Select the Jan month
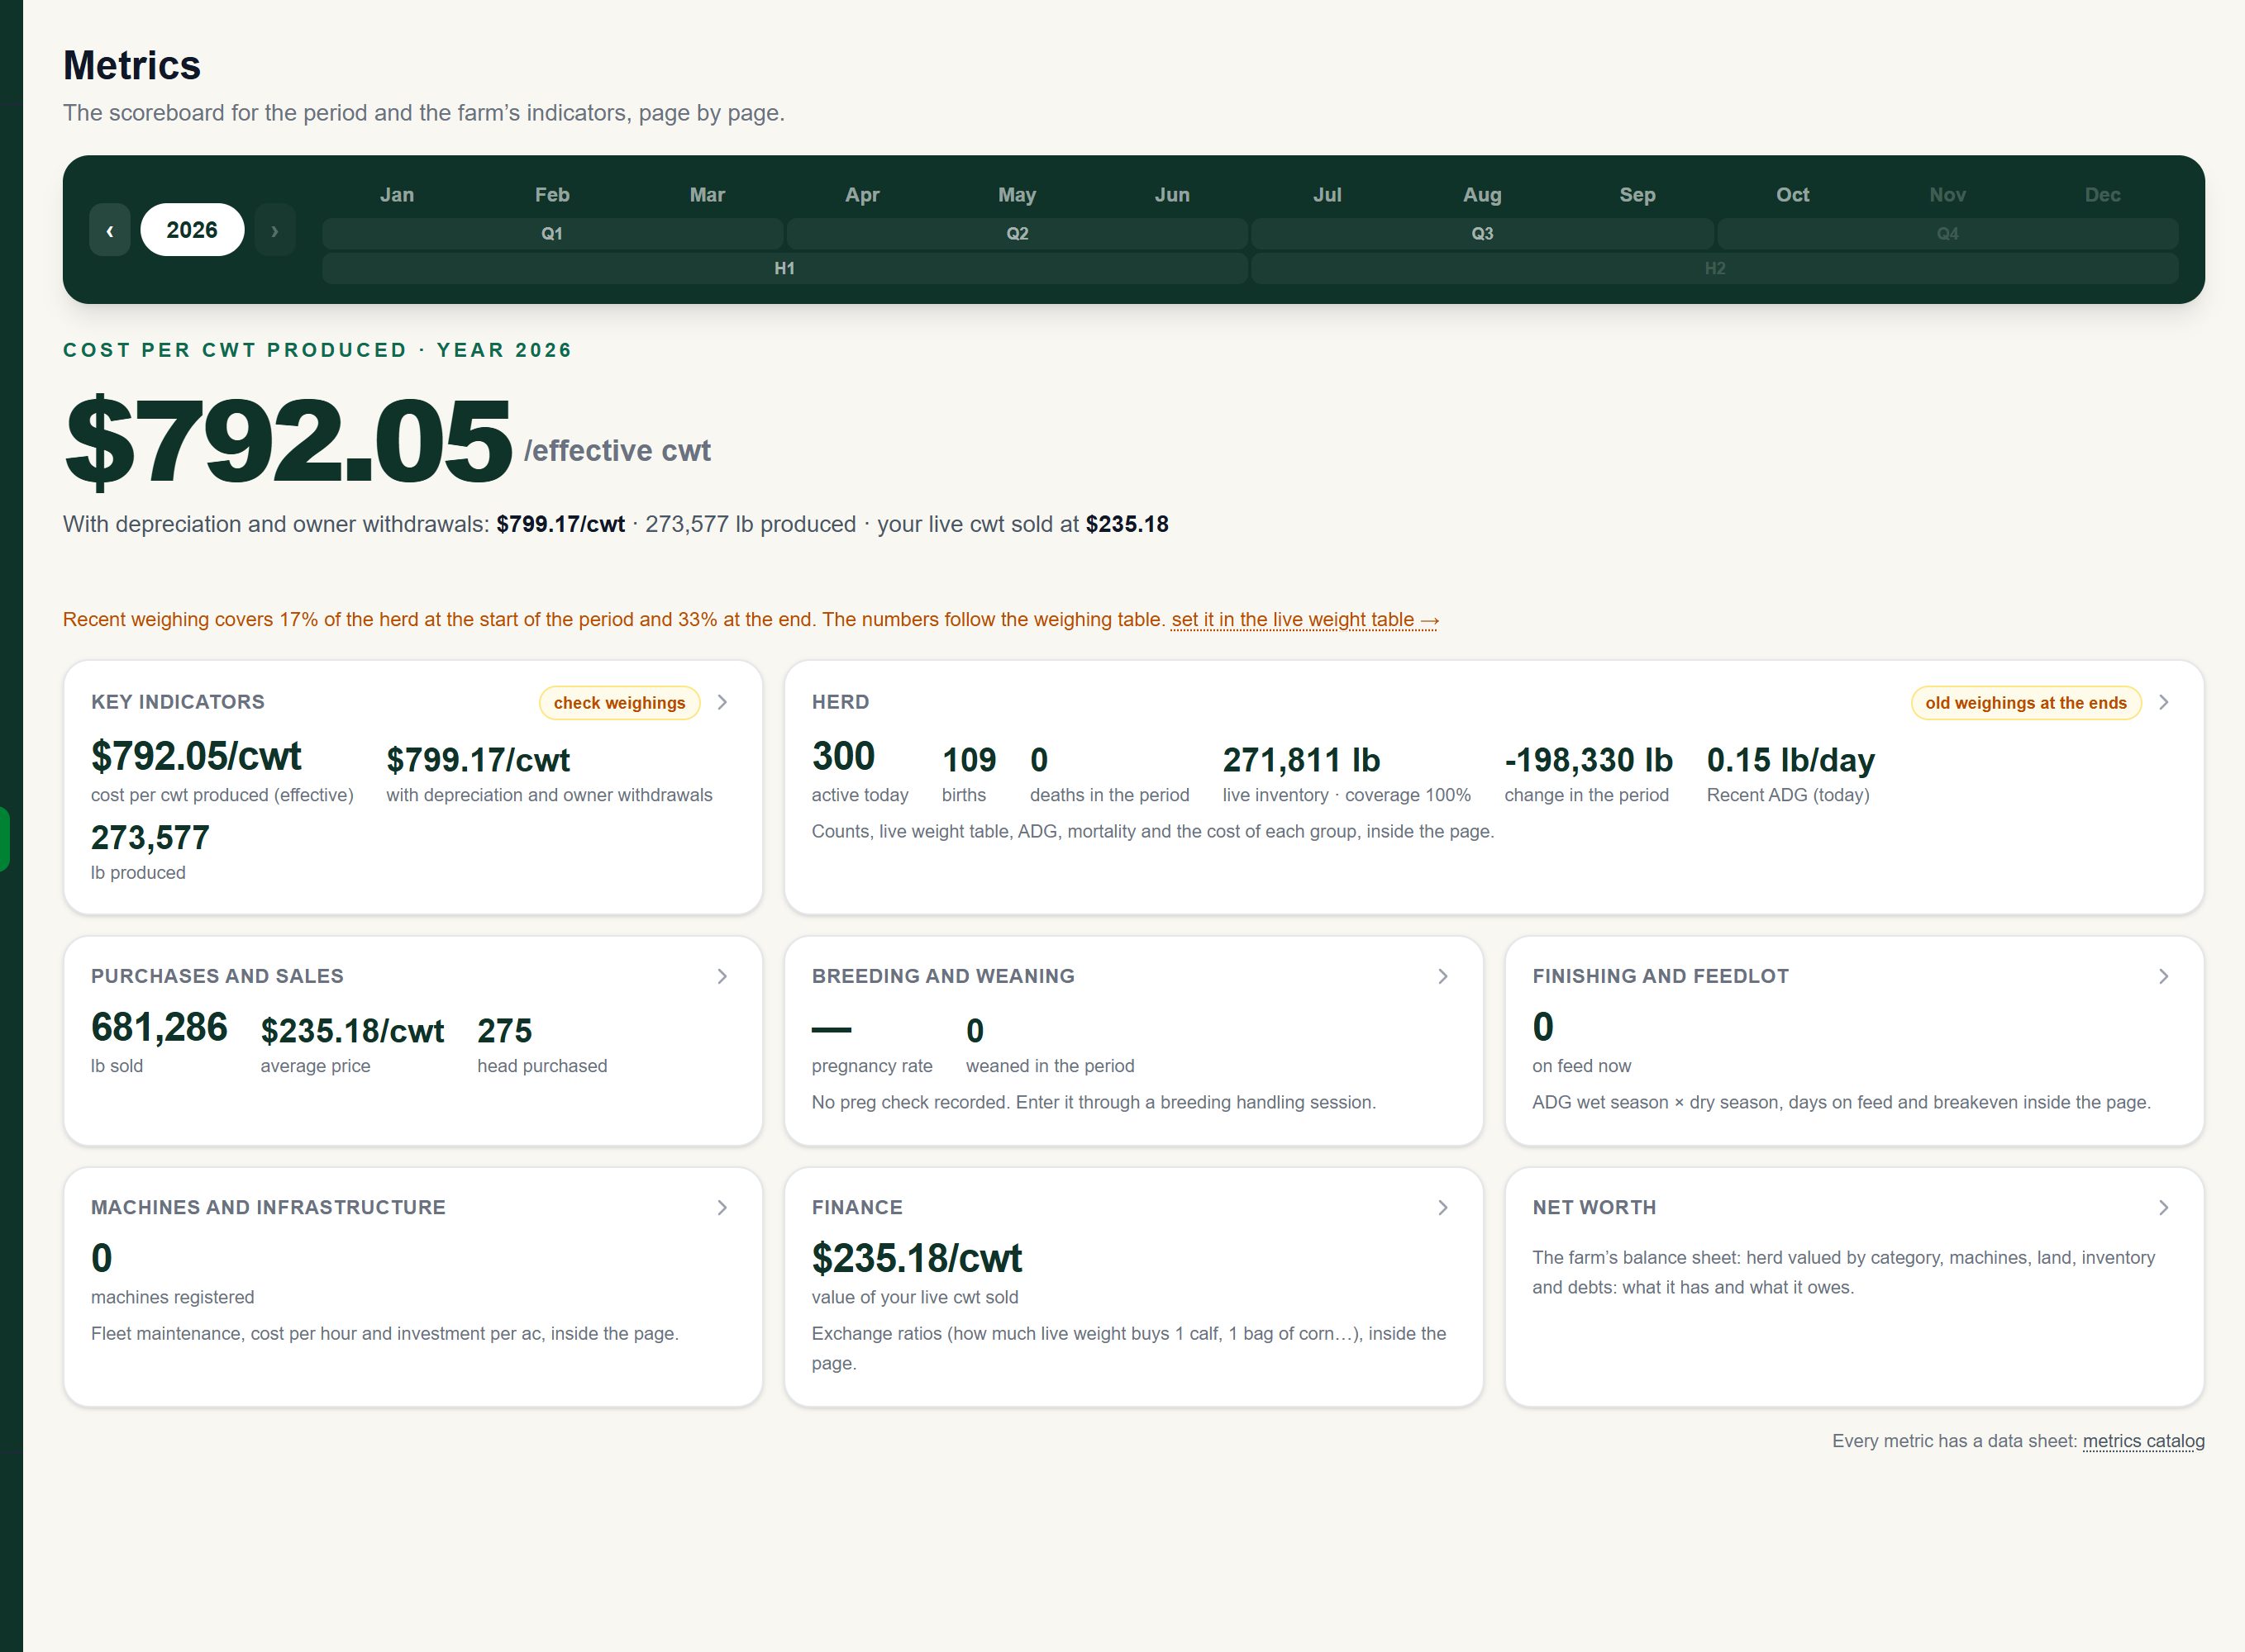Image resolution: width=2245 pixels, height=1652 pixels. [x=398, y=195]
